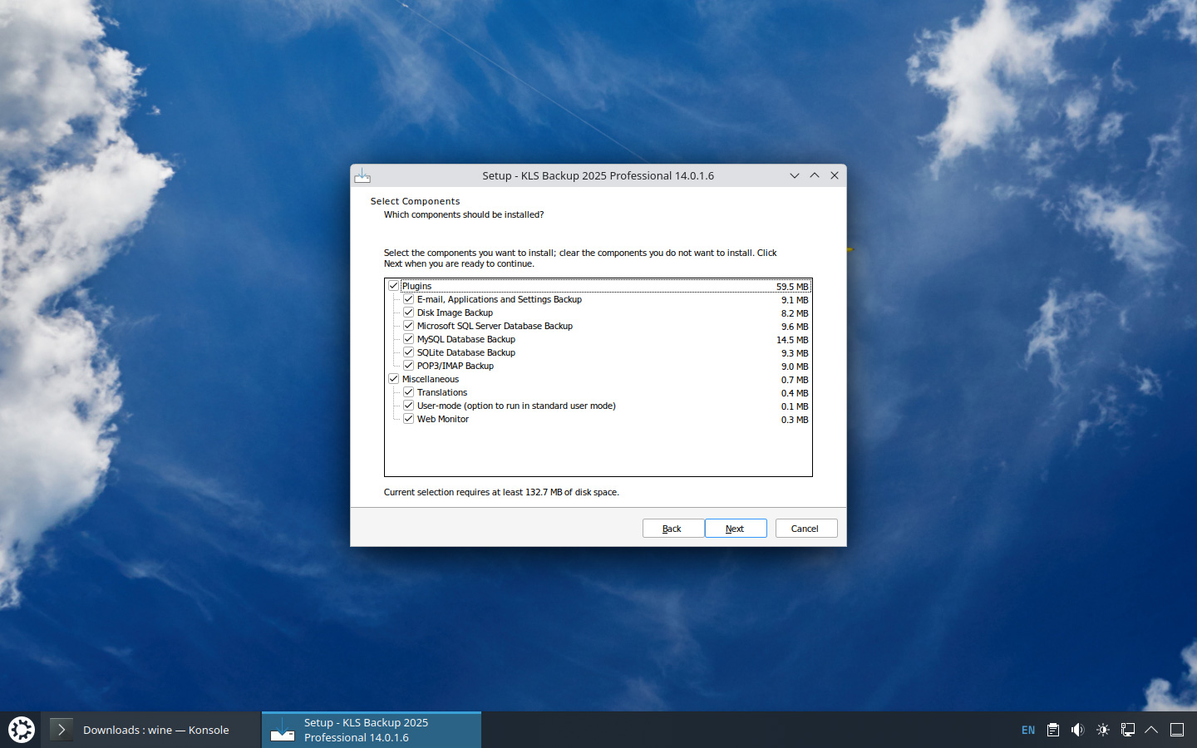Screen dimensions: 1197x748
Task: Expand hidden system tray icons arrow
Action: click(x=1151, y=730)
